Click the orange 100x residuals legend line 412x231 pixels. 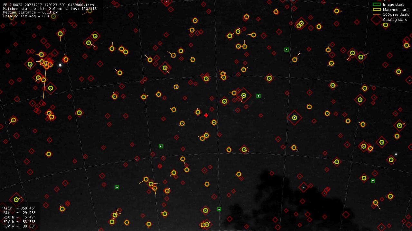tap(377, 14)
